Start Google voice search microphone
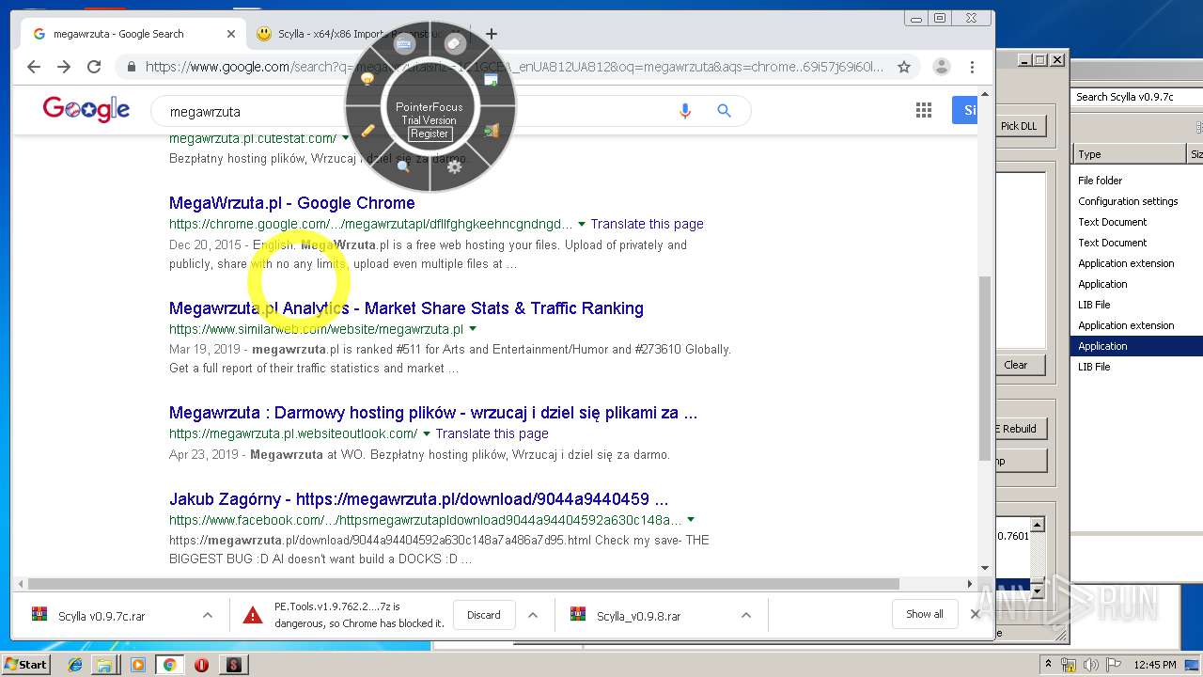Image resolution: width=1203 pixels, height=677 pixels. pos(685,111)
